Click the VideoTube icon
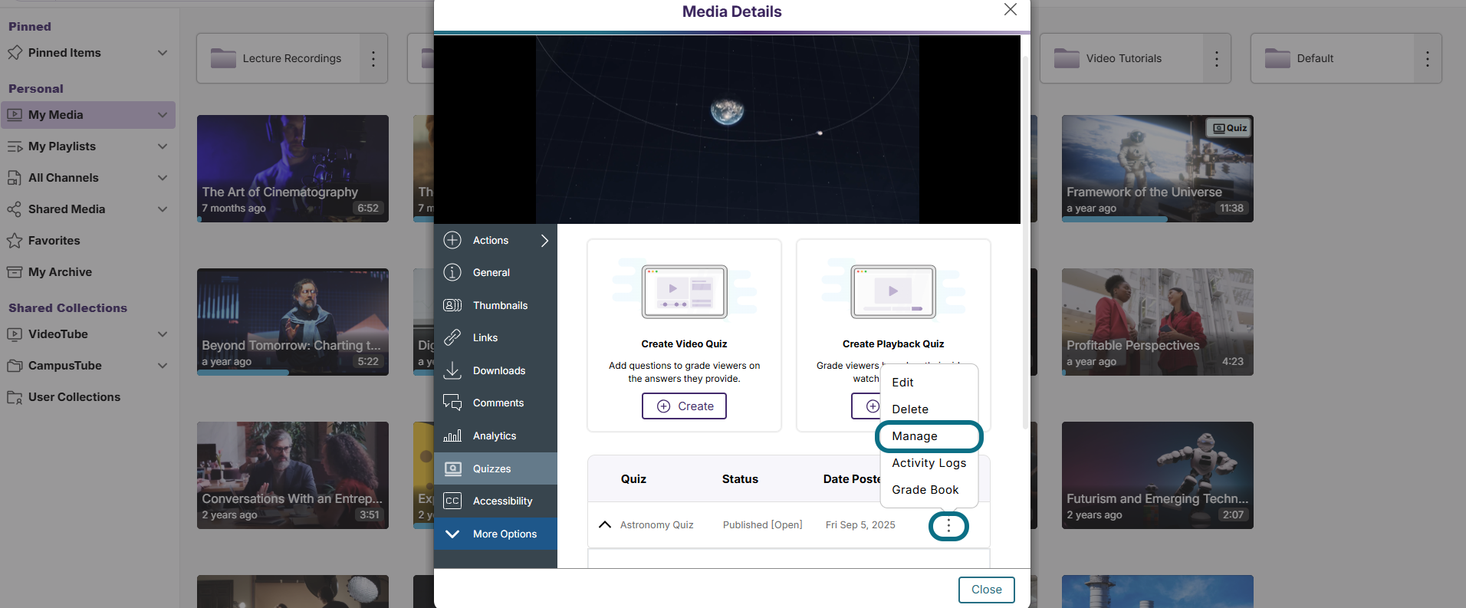Viewport: 1466px width, 608px height. (15, 334)
